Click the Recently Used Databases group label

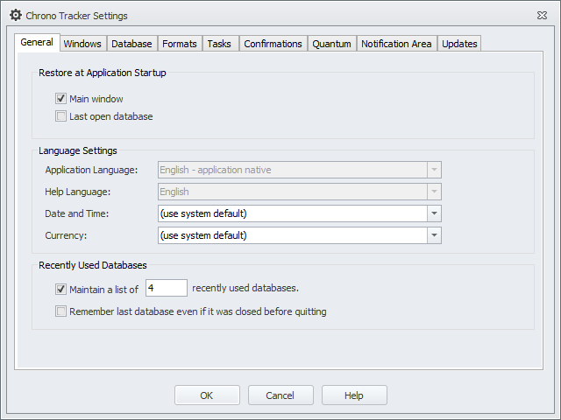point(93,265)
